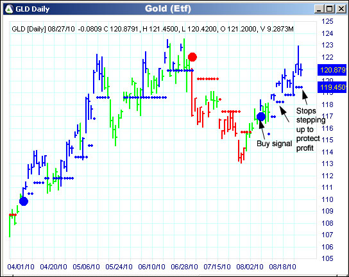Click the 106 price axis label
The width and height of the screenshot is (349, 277).
click(x=327, y=247)
